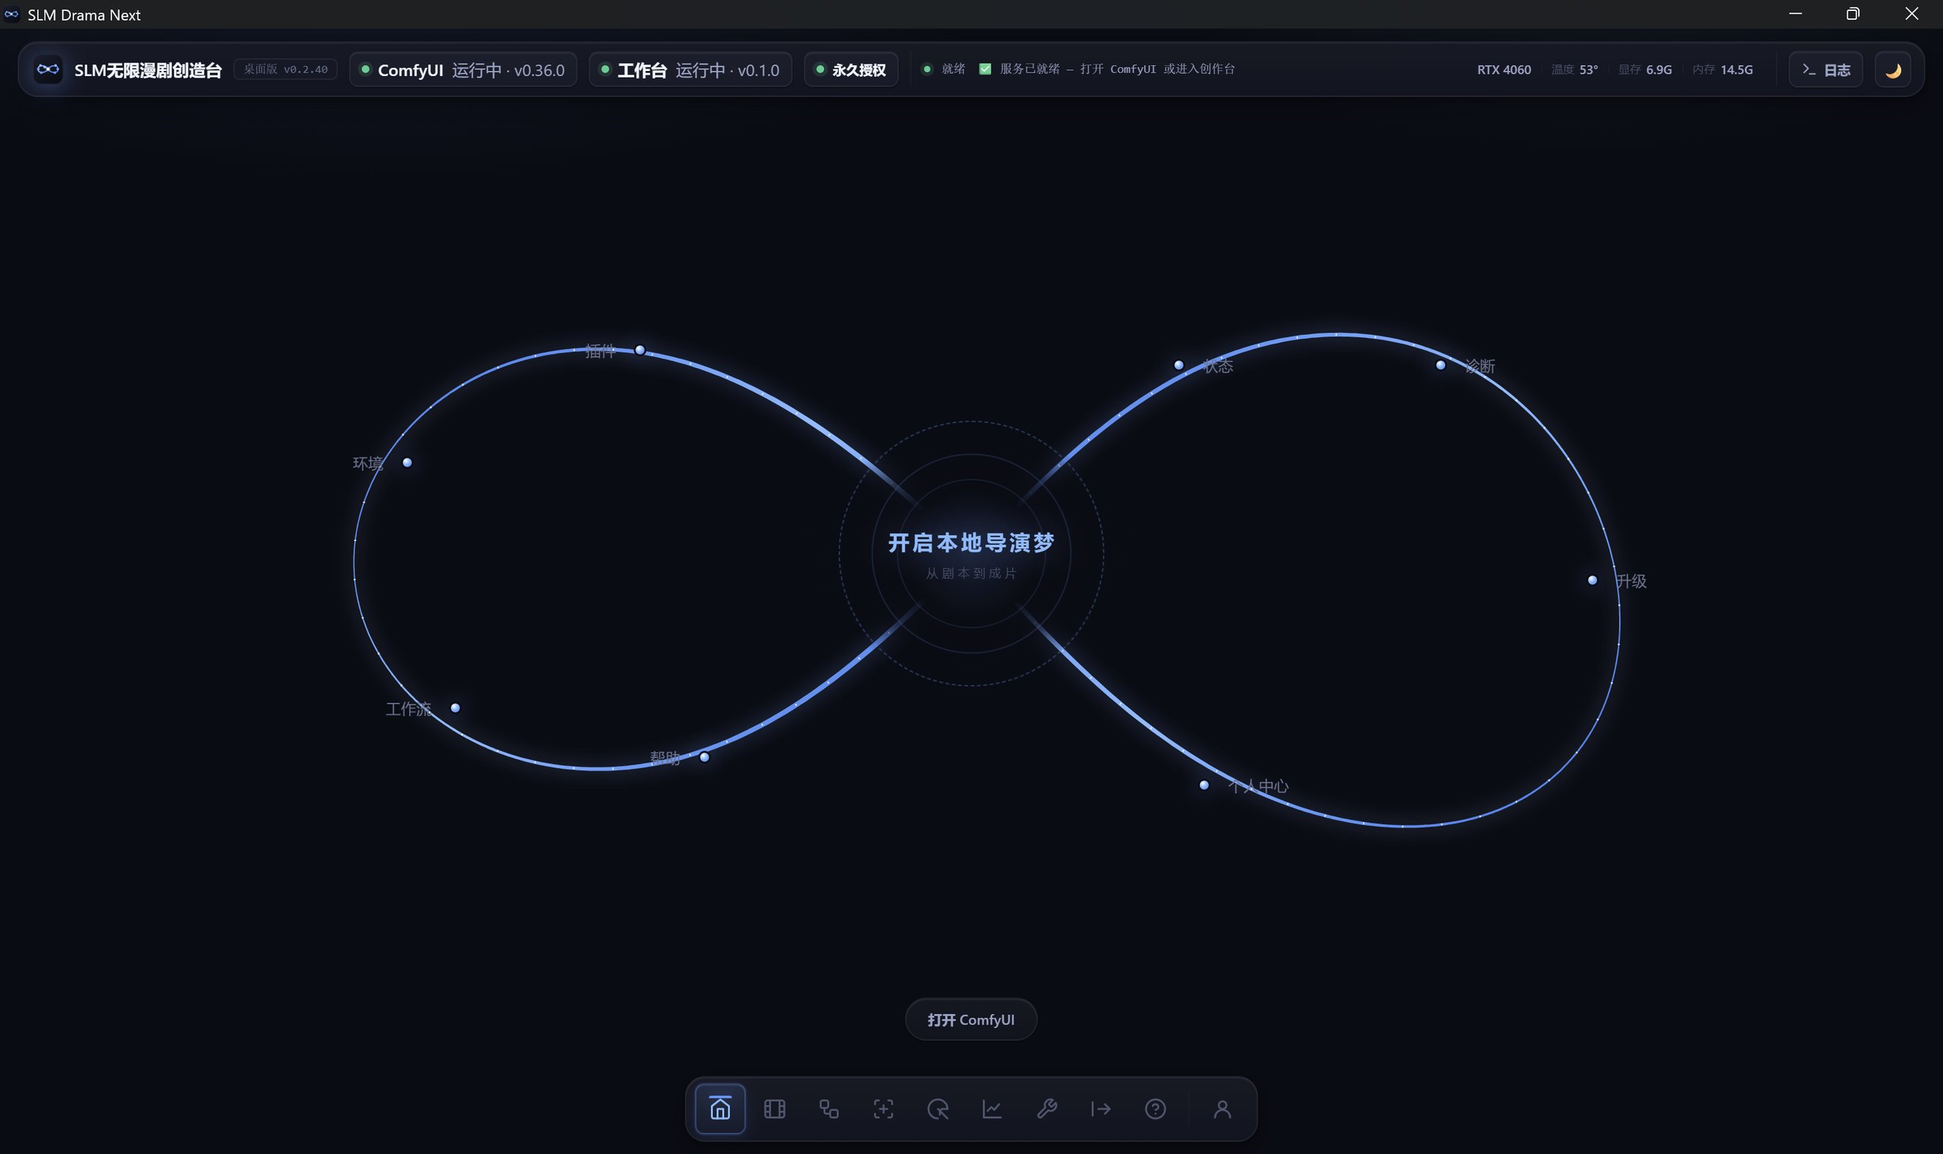Image resolution: width=1943 pixels, height=1154 pixels.
Task: Open the line chart status icon
Action: click(x=992, y=1108)
